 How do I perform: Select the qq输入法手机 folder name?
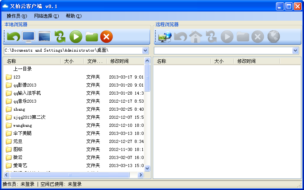point(27,93)
